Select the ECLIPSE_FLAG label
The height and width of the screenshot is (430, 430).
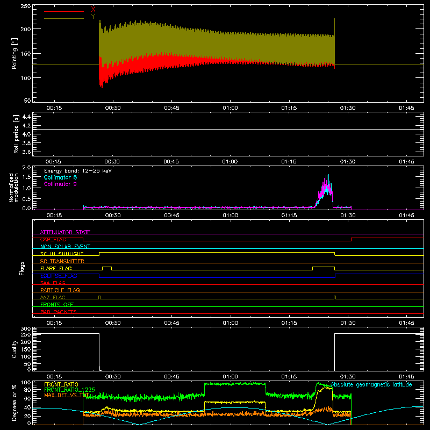[59, 276]
